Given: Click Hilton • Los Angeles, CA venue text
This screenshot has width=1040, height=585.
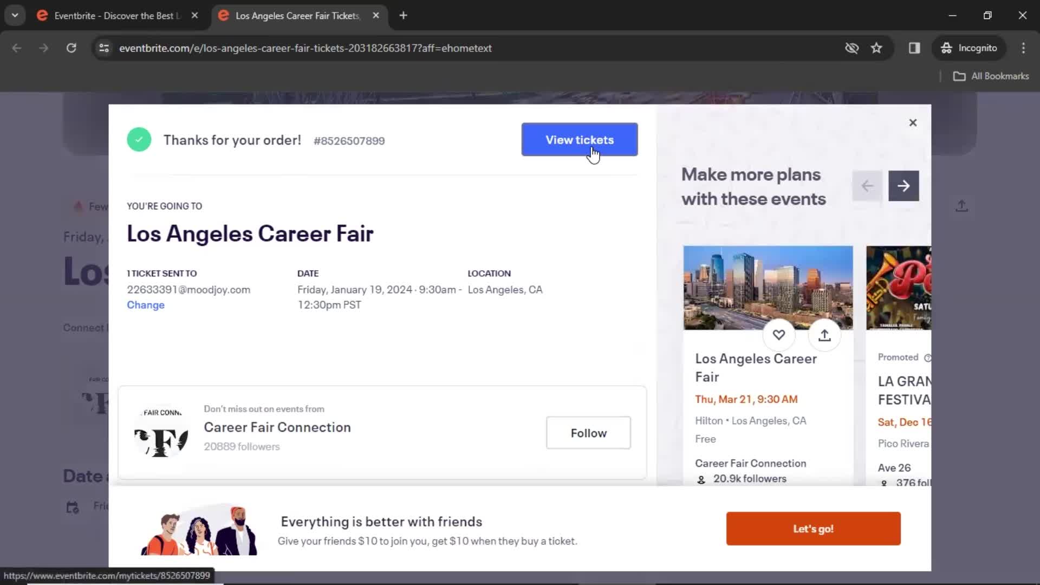Looking at the screenshot, I should tap(750, 421).
